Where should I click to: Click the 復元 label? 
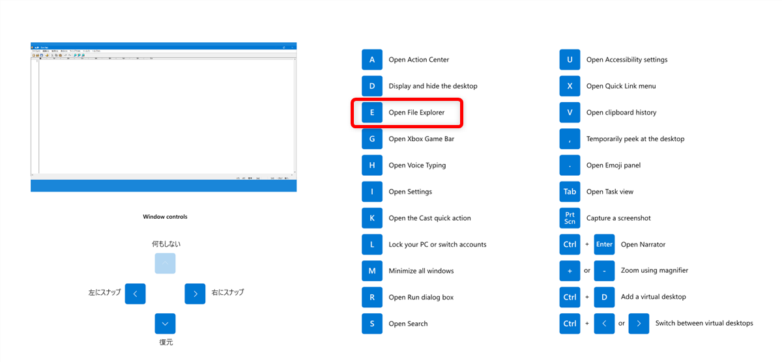pos(166,342)
